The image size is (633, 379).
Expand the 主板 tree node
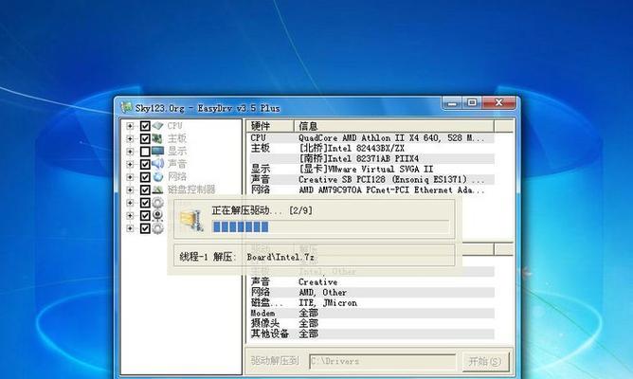[130, 139]
